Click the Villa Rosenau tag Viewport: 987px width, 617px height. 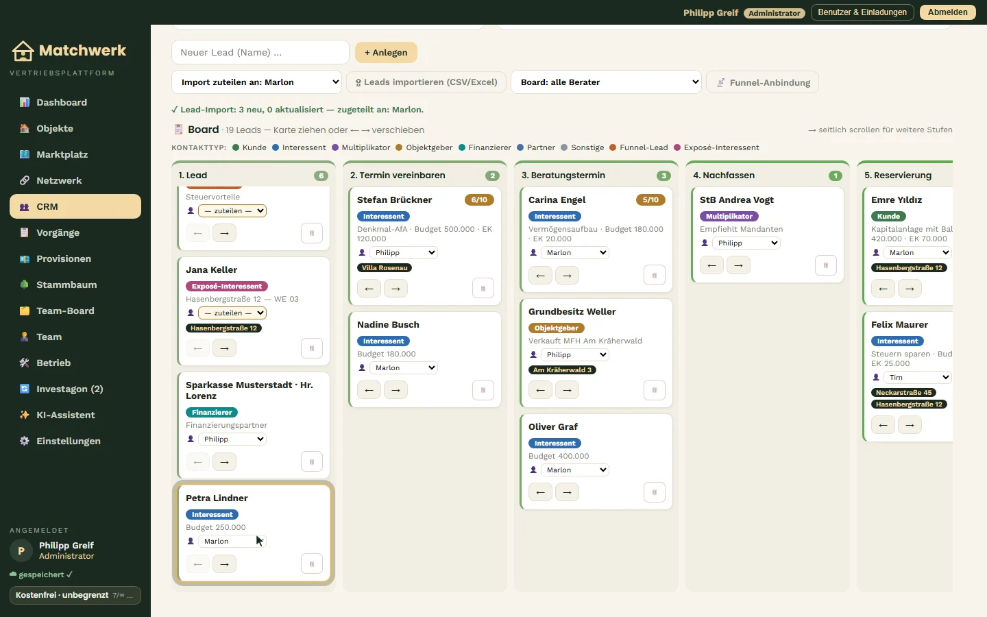[385, 268]
